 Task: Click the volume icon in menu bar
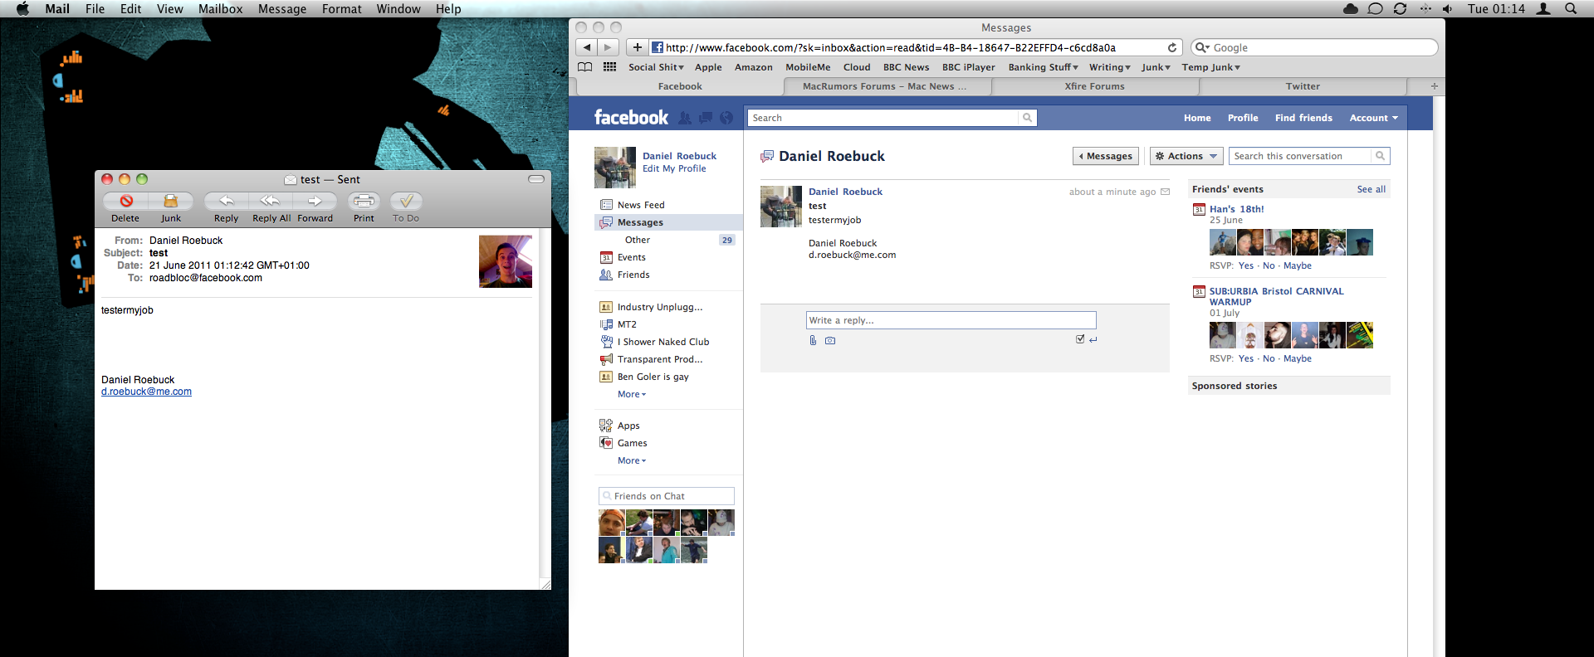click(1448, 8)
